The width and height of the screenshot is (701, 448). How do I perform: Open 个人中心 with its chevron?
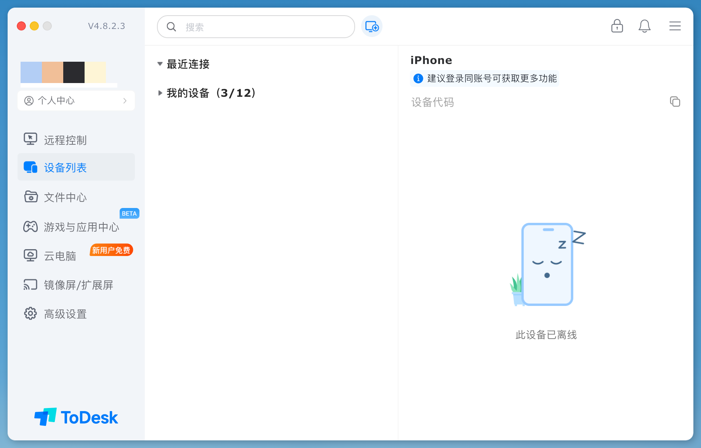pyautogui.click(x=125, y=101)
